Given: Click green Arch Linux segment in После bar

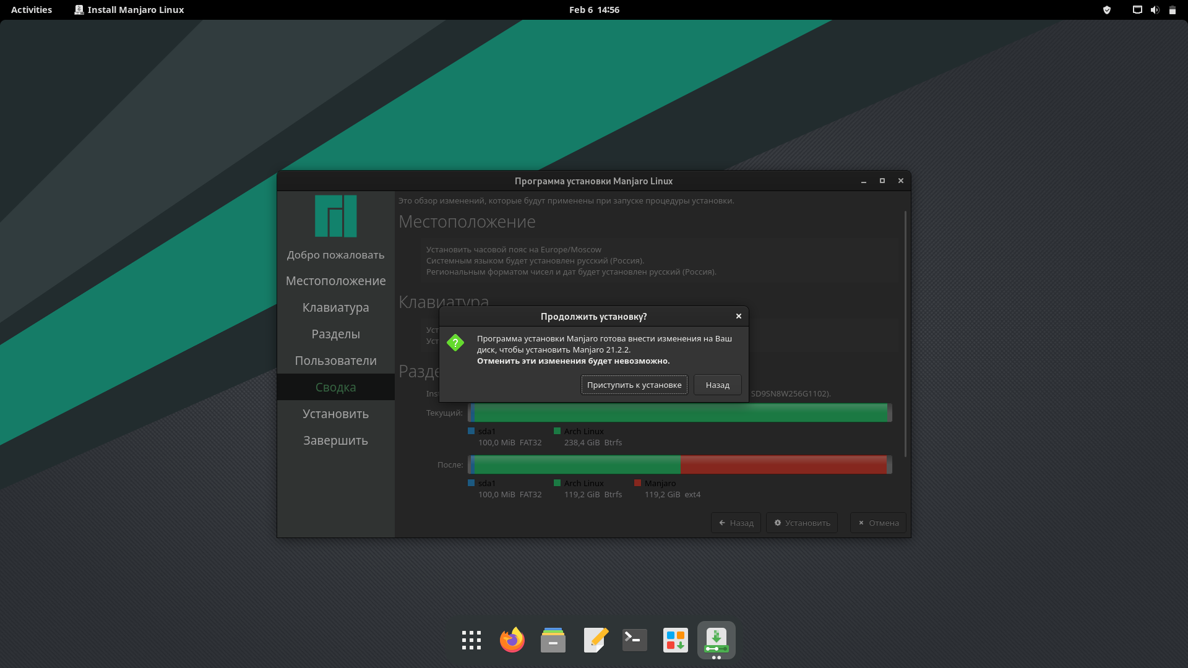Looking at the screenshot, I should [577, 465].
